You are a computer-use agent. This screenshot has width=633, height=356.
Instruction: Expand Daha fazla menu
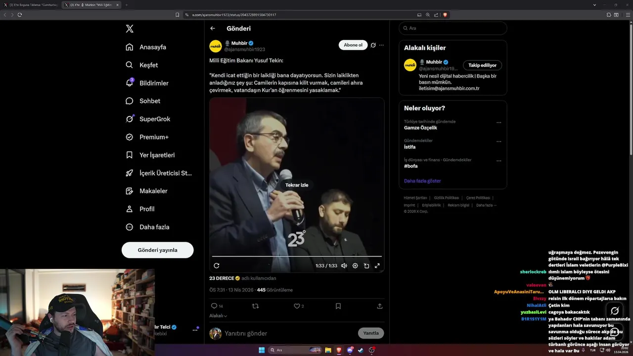[147, 227]
